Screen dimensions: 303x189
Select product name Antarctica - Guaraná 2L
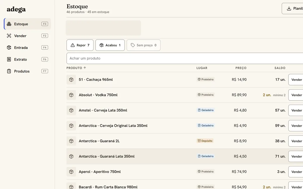pos(99,141)
